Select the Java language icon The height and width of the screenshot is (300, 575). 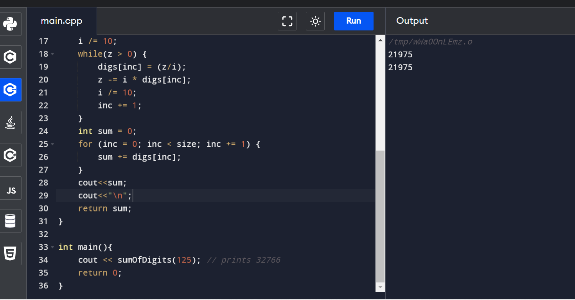tap(10, 122)
